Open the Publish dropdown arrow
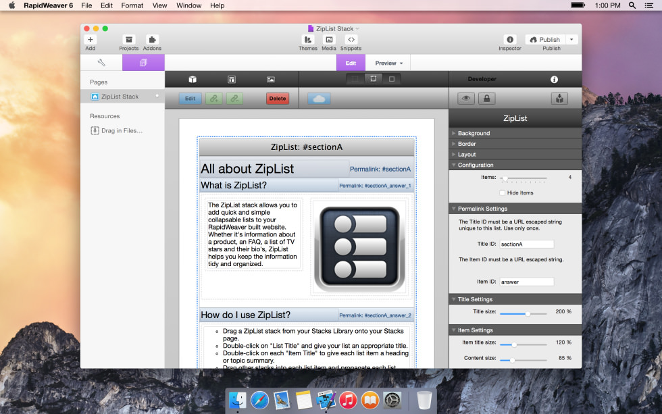The height and width of the screenshot is (414, 662). click(571, 40)
